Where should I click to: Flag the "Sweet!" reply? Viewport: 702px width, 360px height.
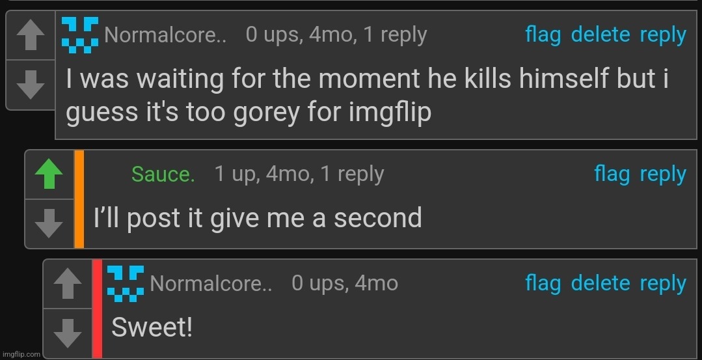point(543,283)
